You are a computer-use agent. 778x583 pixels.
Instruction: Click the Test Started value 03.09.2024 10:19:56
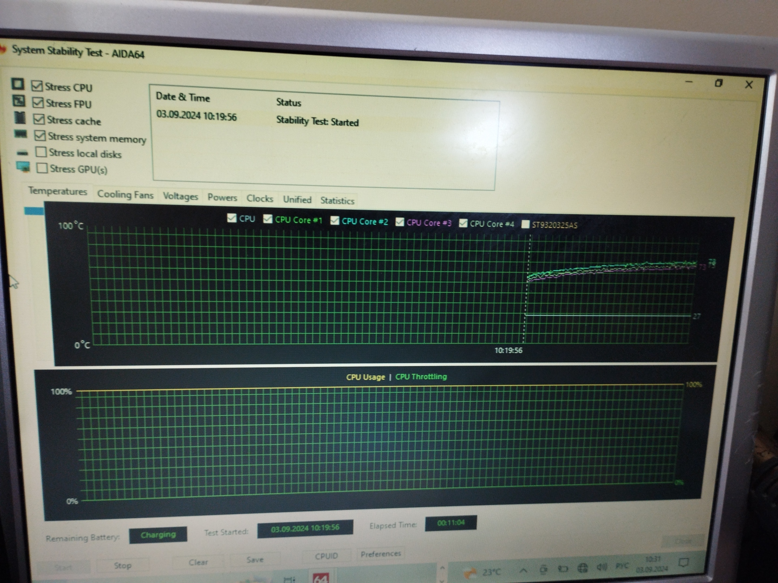click(x=305, y=528)
